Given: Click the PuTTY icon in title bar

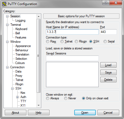Looking at the screenshot, I should pyautogui.click(x=4, y=4).
